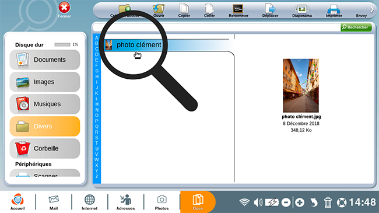379x213 pixels.
Task: Zoom in with the plus button
Action: coord(300,202)
